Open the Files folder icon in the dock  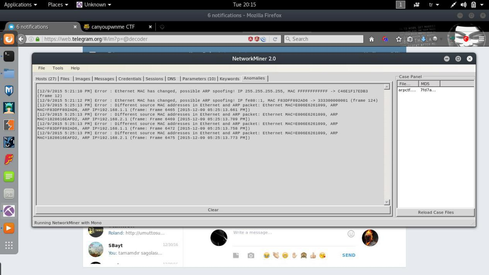pyautogui.click(x=9, y=73)
